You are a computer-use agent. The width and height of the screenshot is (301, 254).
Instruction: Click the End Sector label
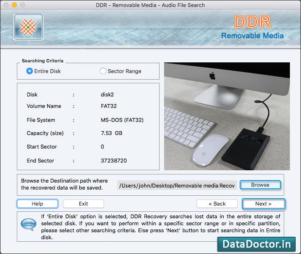coord(40,161)
